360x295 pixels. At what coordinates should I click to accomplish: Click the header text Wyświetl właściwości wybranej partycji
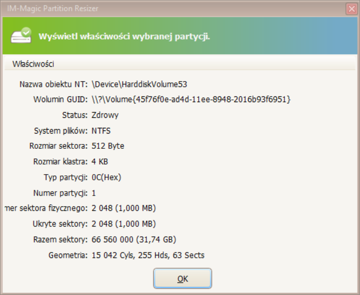coord(124,37)
